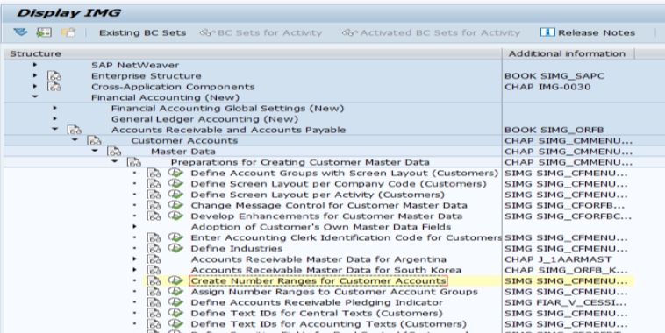This screenshot has height=333, width=665.
Task: Click CHAP IMG-0030 additional info cell
Action: pyautogui.click(x=547, y=87)
